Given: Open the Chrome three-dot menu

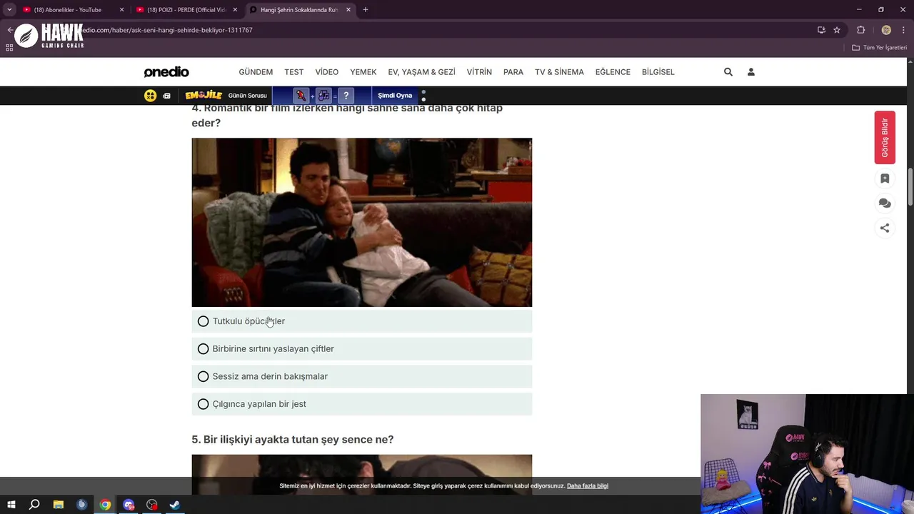Looking at the screenshot, I should click(x=903, y=30).
